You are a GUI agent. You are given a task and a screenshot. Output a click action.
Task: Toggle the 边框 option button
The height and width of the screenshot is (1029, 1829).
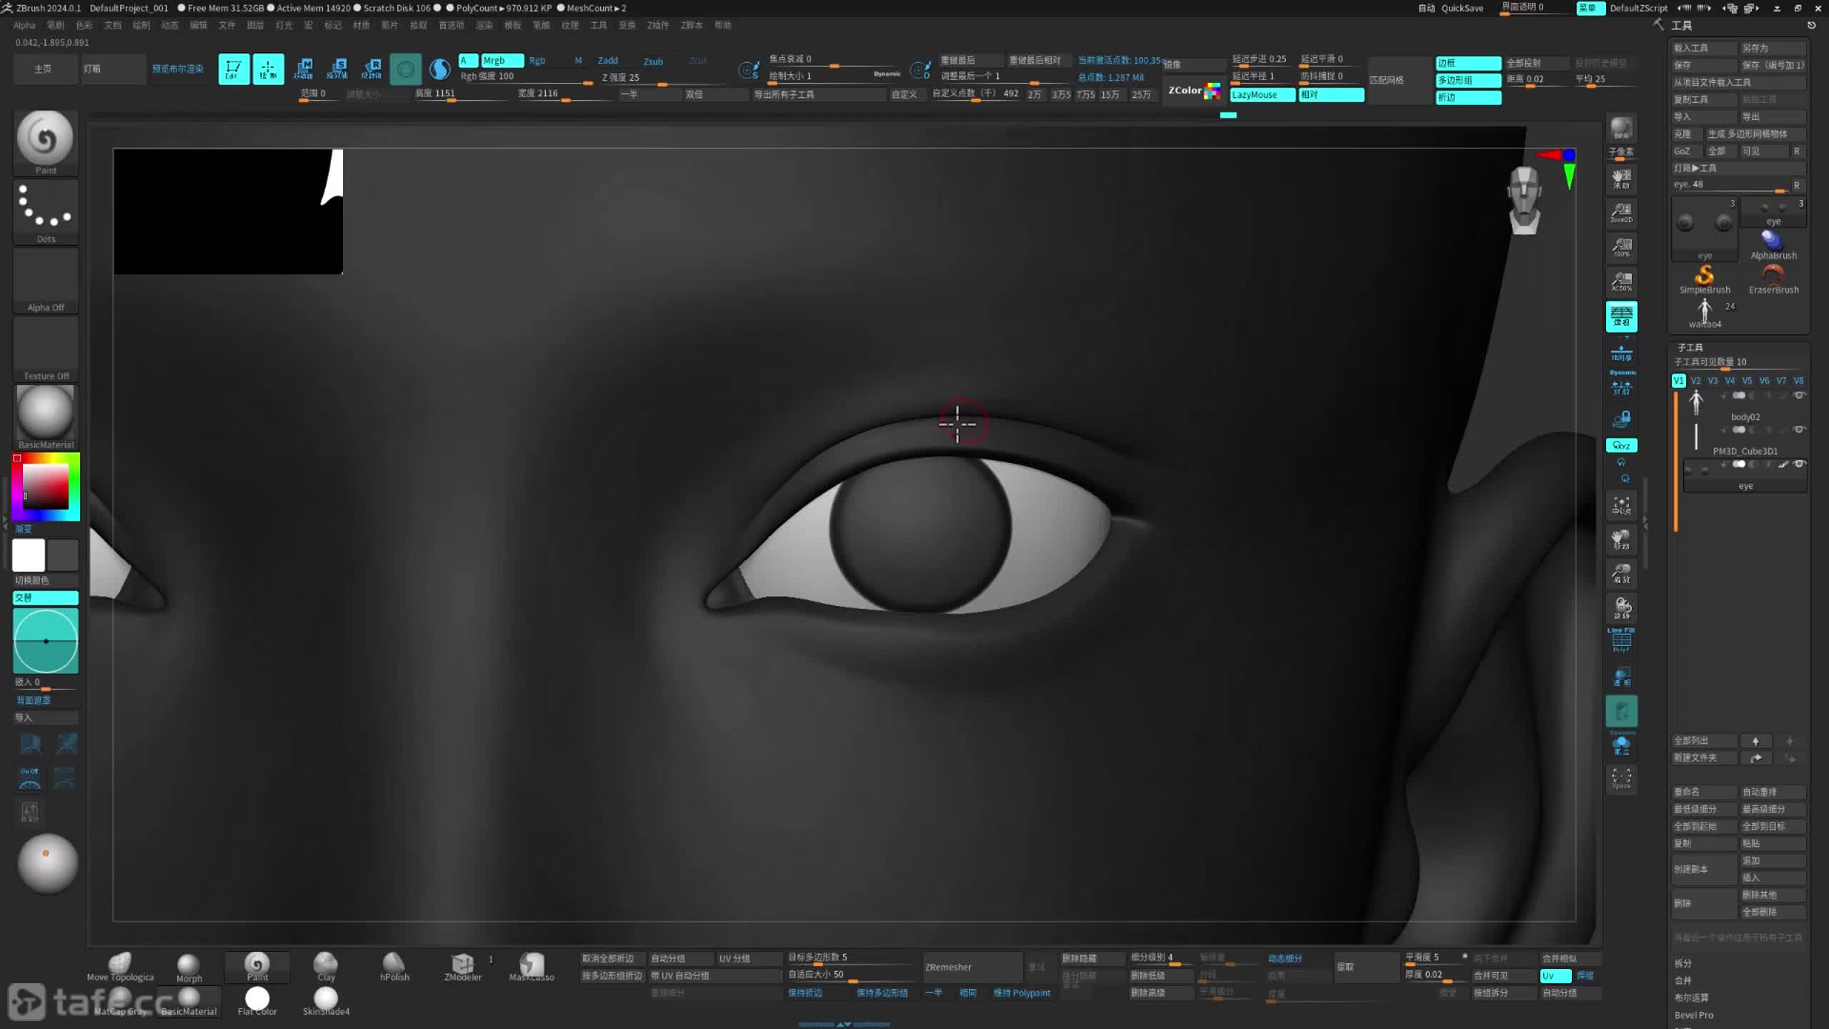tap(1468, 63)
